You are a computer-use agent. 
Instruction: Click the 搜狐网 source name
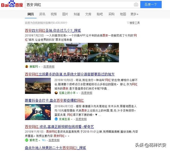pos(34,67)
